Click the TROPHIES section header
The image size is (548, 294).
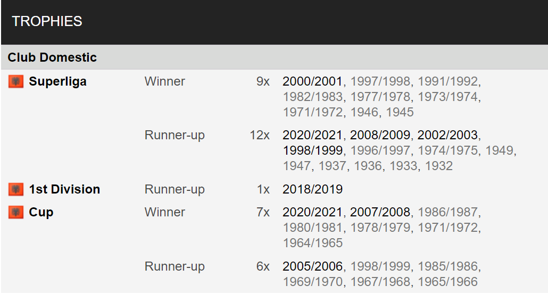(47, 21)
